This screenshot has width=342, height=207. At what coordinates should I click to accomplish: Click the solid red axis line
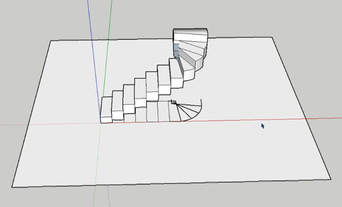point(251,120)
